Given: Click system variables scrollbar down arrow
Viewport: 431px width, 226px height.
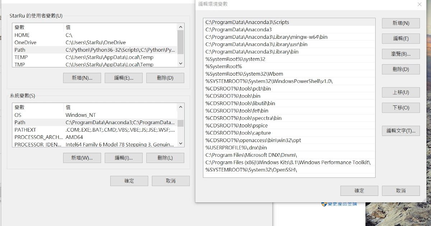Looking at the screenshot, I should tap(181, 143).
